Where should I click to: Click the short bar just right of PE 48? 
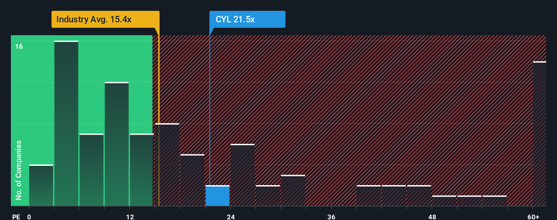pos(444,201)
